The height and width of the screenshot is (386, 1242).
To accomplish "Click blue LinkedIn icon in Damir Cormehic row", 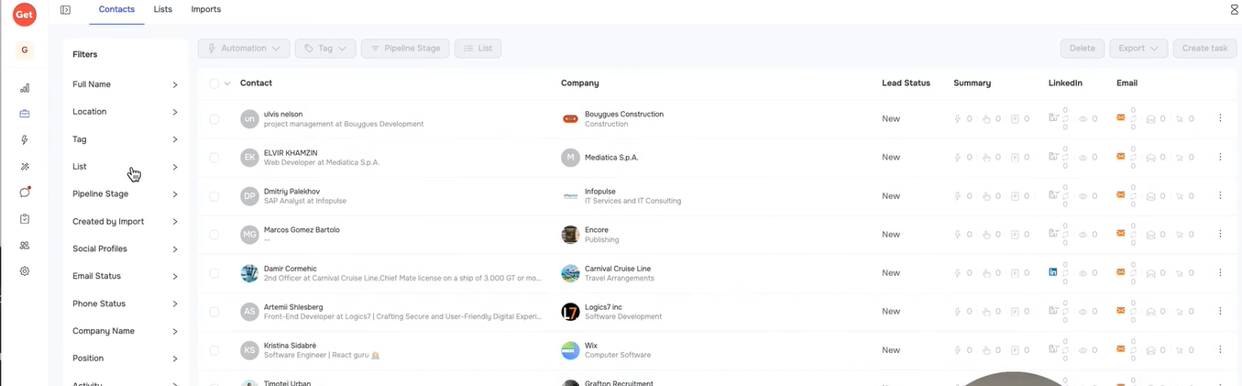I will tap(1053, 272).
